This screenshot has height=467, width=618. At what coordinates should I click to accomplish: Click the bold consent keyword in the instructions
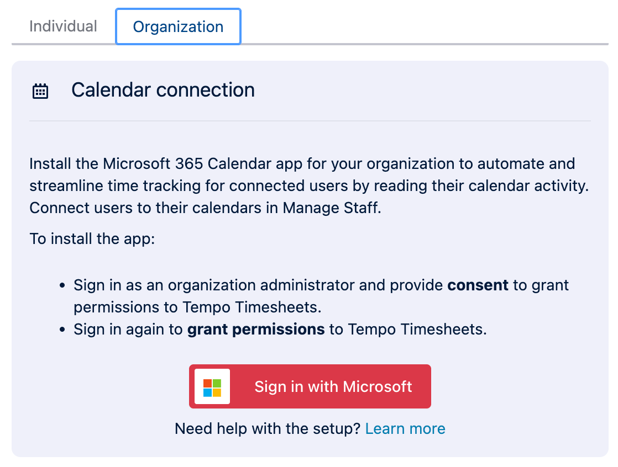478,285
